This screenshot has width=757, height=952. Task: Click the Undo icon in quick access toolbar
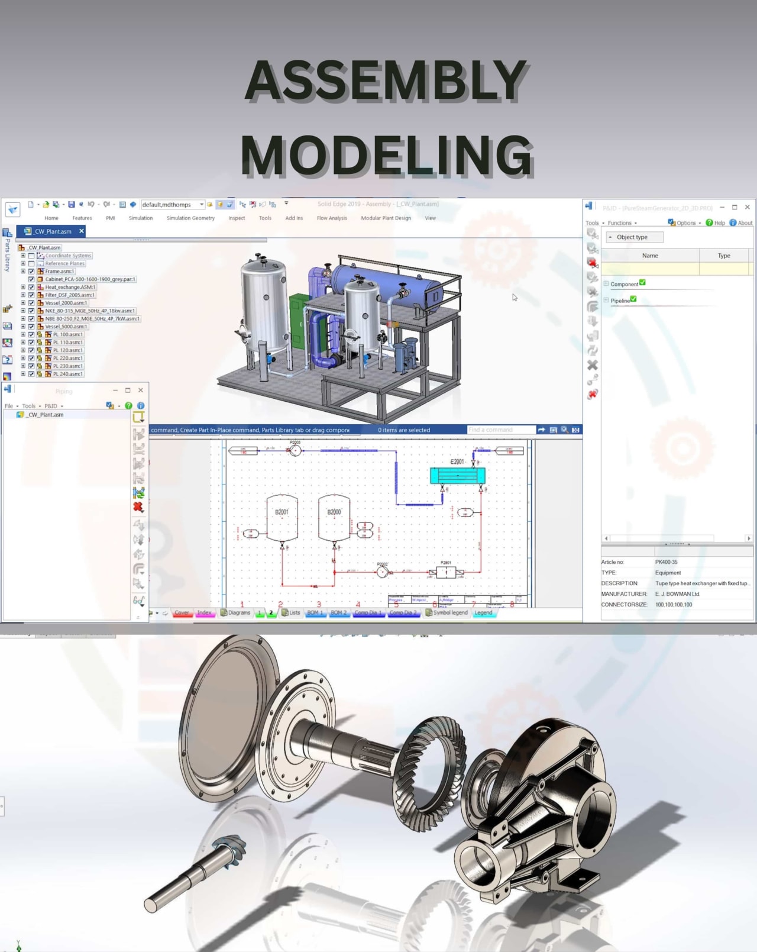(90, 205)
